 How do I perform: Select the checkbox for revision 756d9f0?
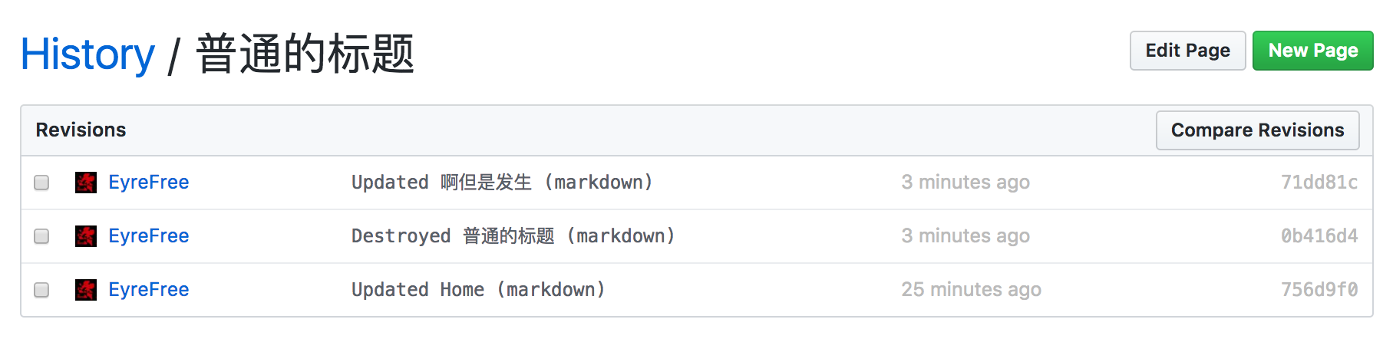(41, 290)
